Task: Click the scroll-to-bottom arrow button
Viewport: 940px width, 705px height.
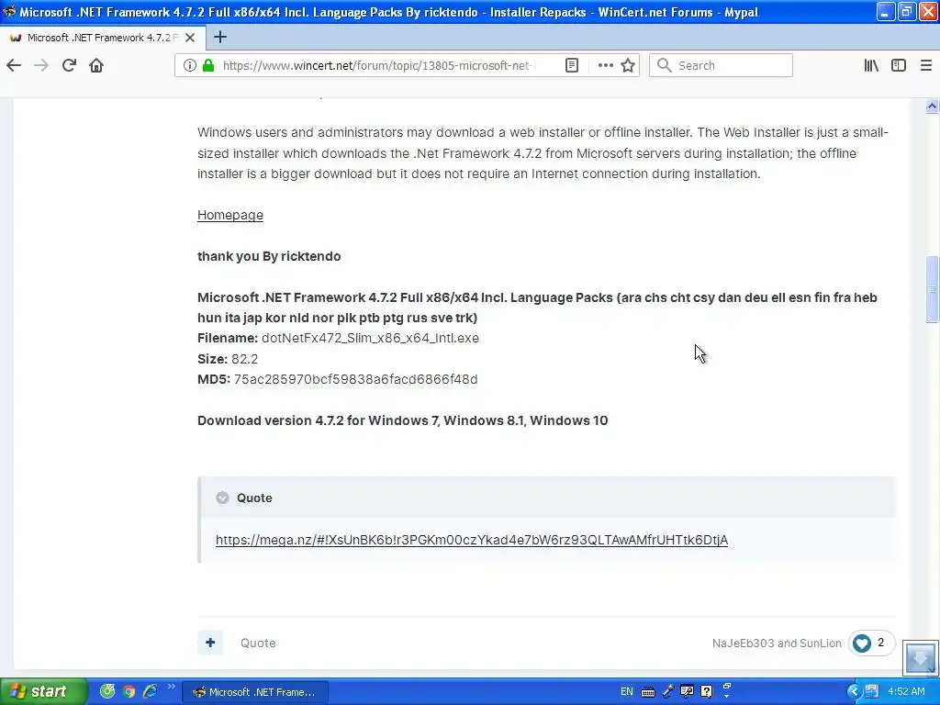Action: pyautogui.click(x=920, y=657)
